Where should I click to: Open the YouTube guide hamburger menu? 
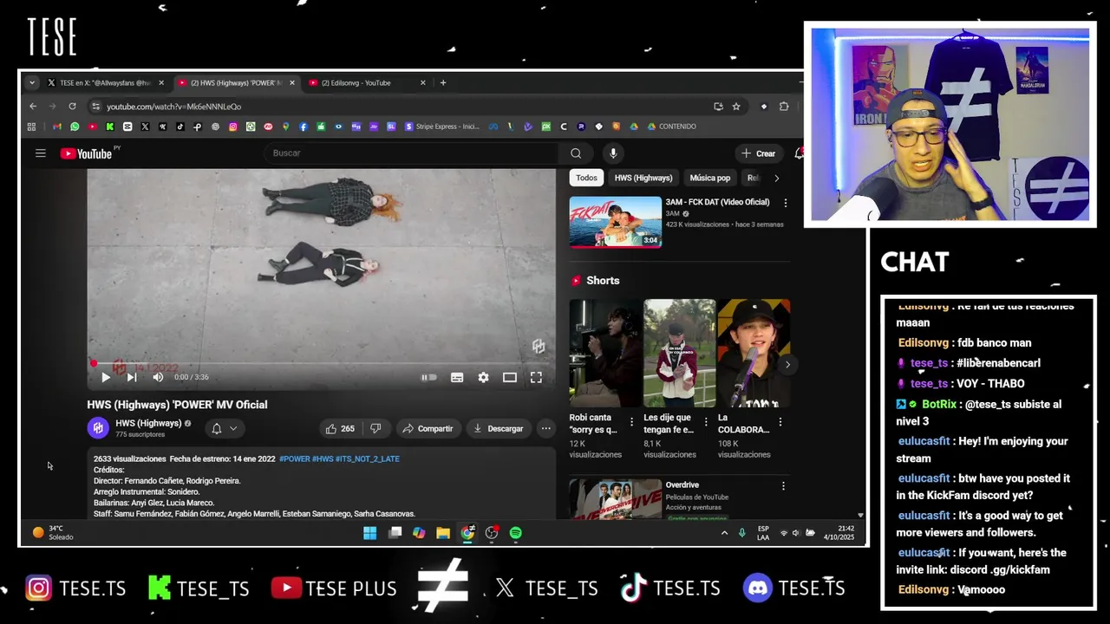(40, 153)
